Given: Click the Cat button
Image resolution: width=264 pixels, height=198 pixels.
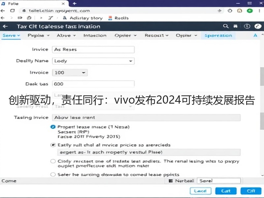Looking at the screenshot, I should 226,191.
